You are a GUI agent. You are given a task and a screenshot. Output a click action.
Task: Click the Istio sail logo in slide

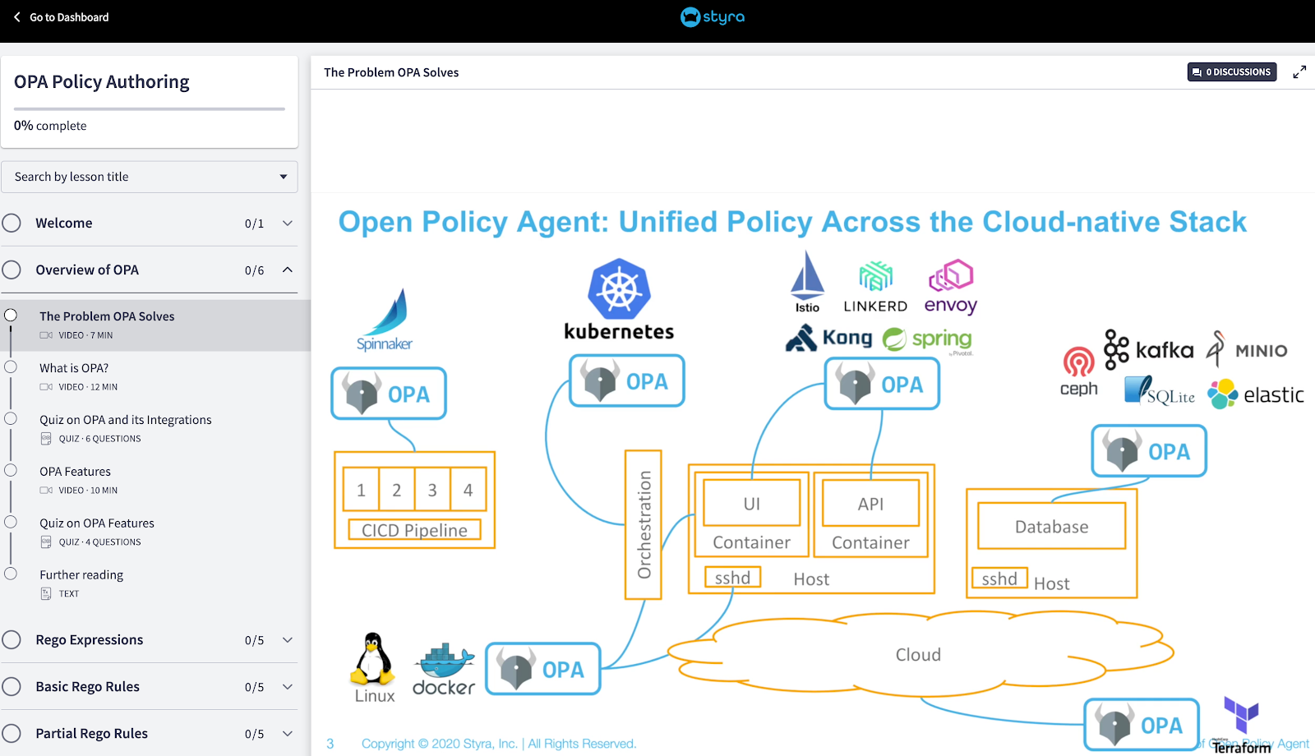pos(807,282)
